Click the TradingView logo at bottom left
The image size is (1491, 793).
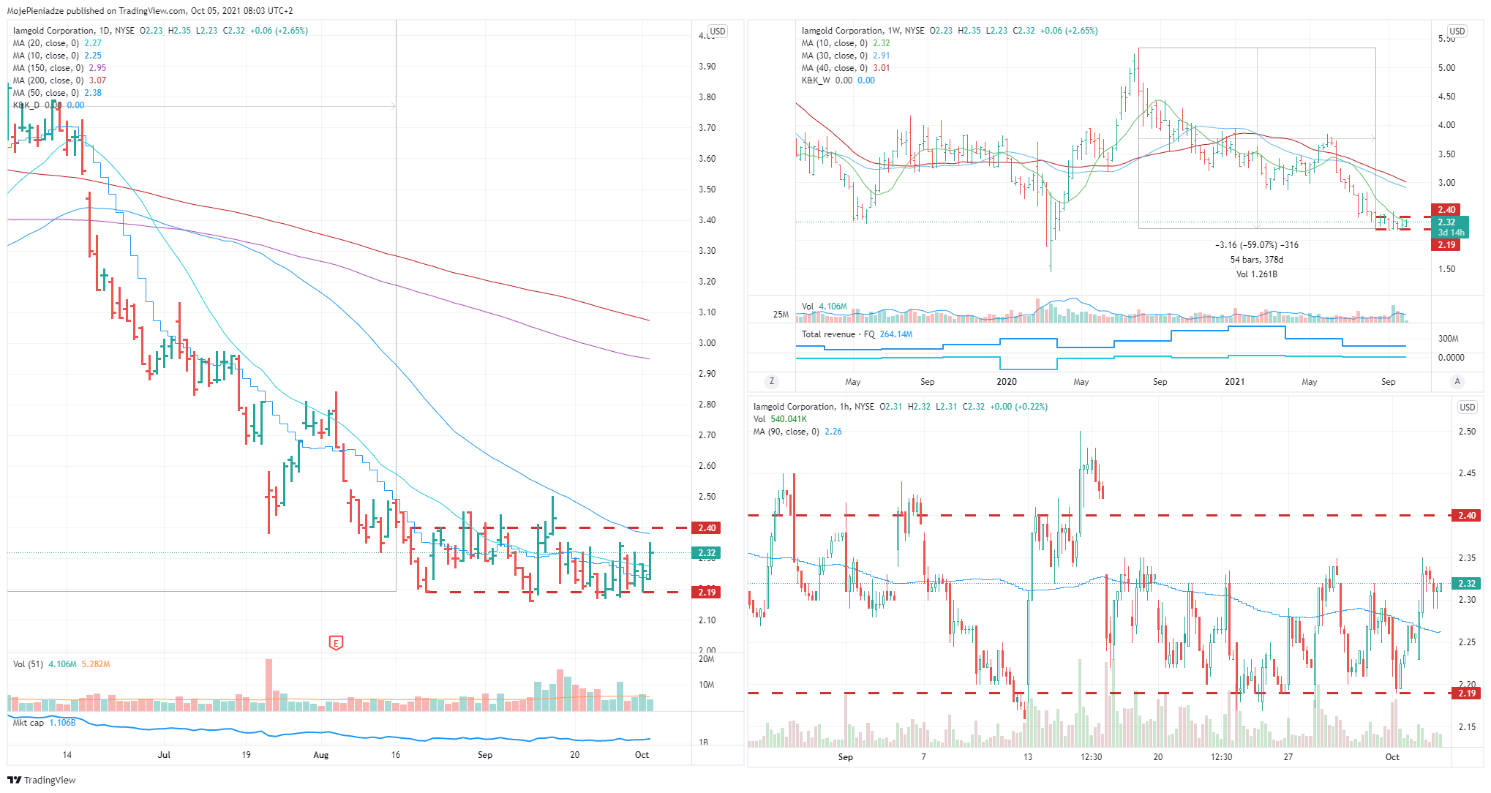tap(42, 780)
